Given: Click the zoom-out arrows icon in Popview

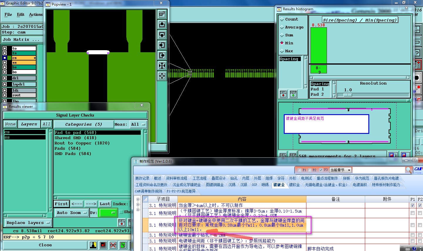Looking at the screenshot, I should (x=162, y=65).
